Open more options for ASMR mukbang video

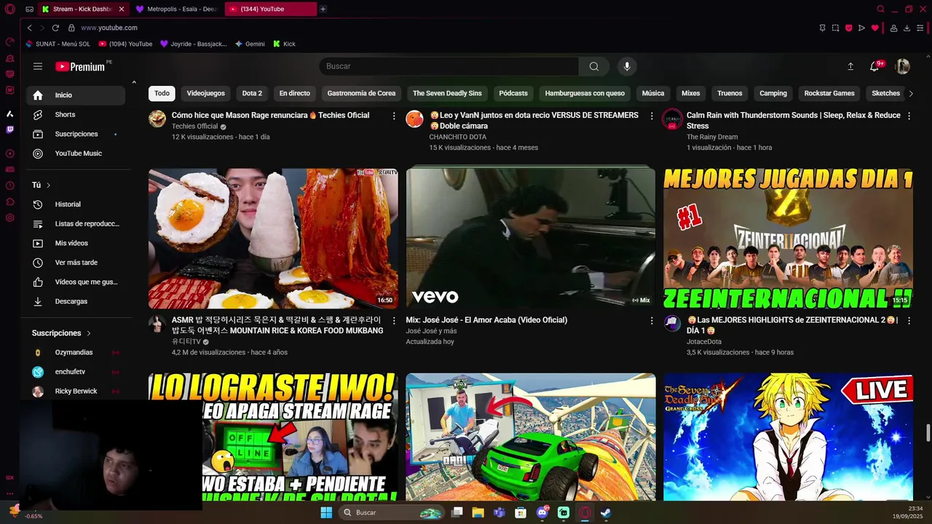394,320
